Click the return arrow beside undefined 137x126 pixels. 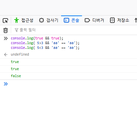[6, 55]
